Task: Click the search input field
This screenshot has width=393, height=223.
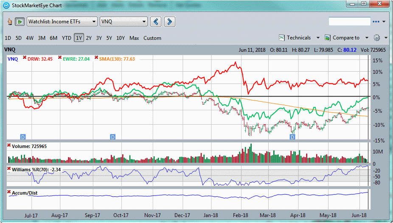Action: 349,22
